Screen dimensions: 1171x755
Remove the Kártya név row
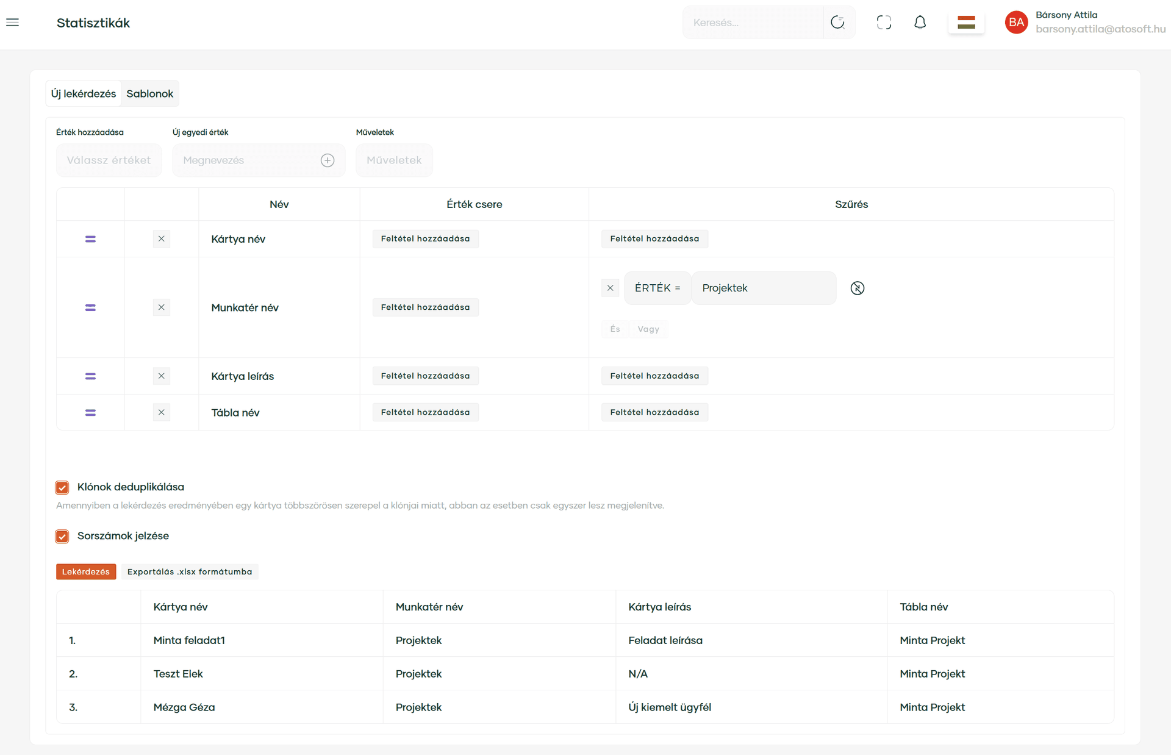tap(161, 239)
